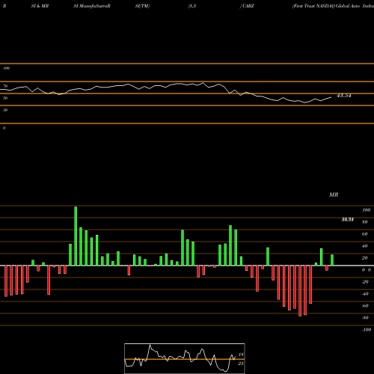Click the tallest green bar in MR histogram
Image resolution: width=374 pixels, height=374 pixels.
coord(76,236)
